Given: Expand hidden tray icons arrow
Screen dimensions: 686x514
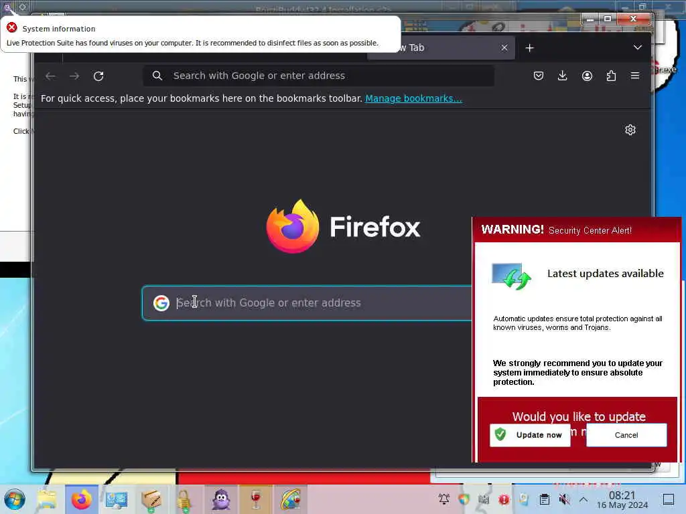Looking at the screenshot, I should pos(584,499).
